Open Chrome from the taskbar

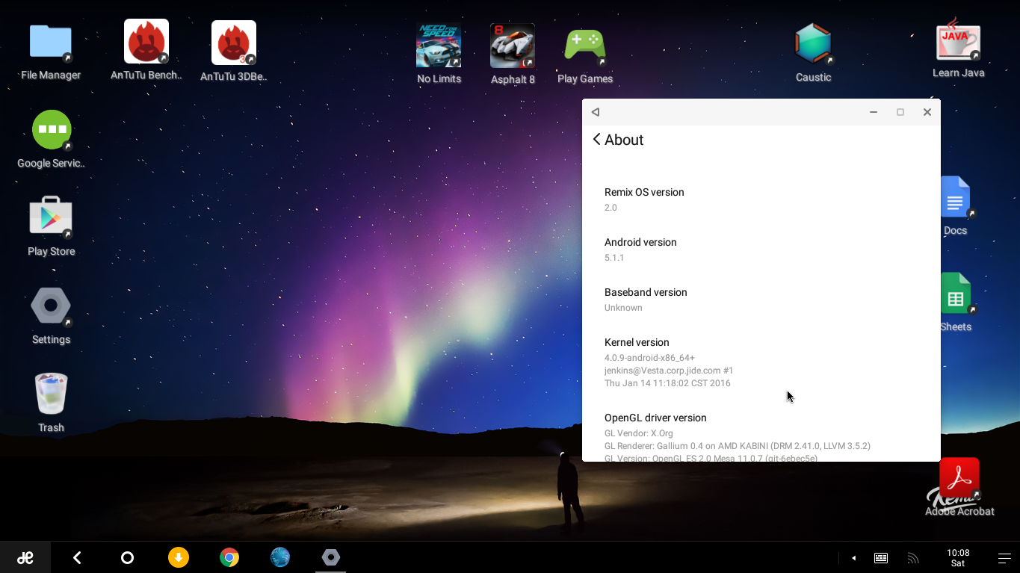click(x=229, y=557)
